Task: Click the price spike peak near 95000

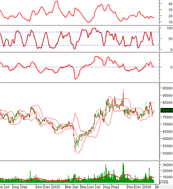Action: [x=123, y=90]
